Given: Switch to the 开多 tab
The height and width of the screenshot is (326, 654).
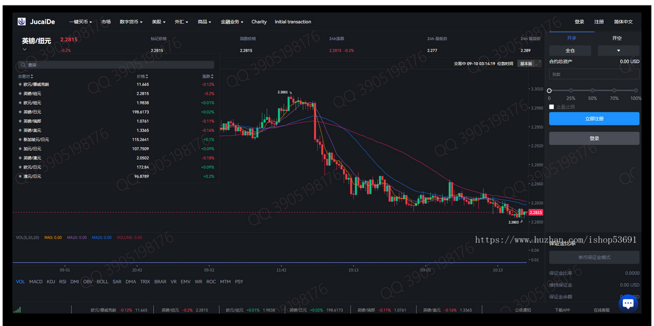Looking at the screenshot, I should point(572,38).
